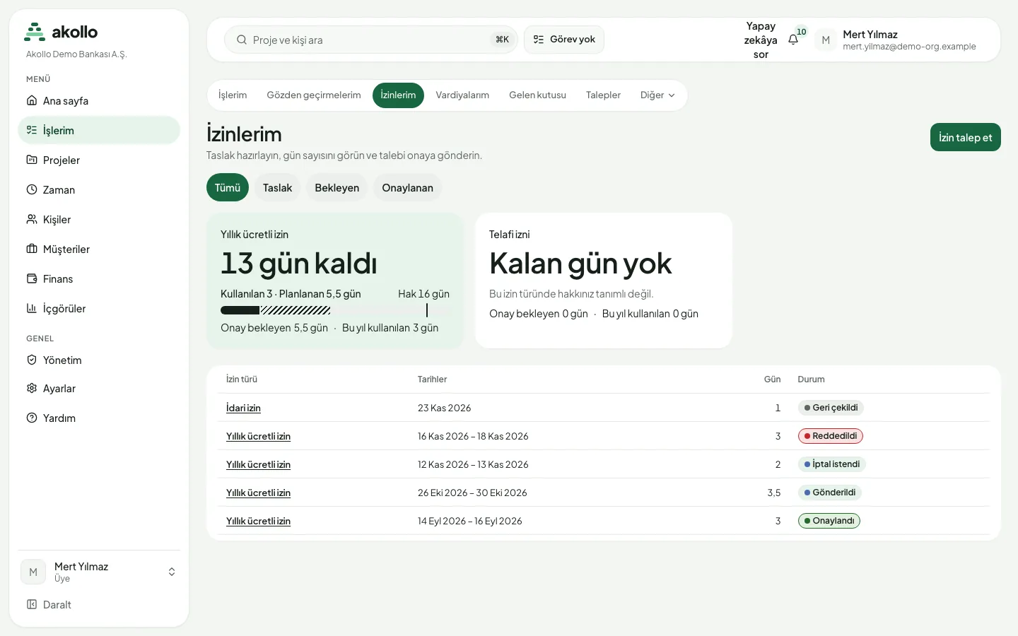Click the İzin talep et button

pyautogui.click(x=965, y=138)
